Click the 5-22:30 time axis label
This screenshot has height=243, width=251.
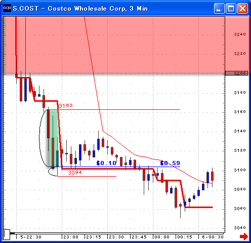tap(31, 237)
